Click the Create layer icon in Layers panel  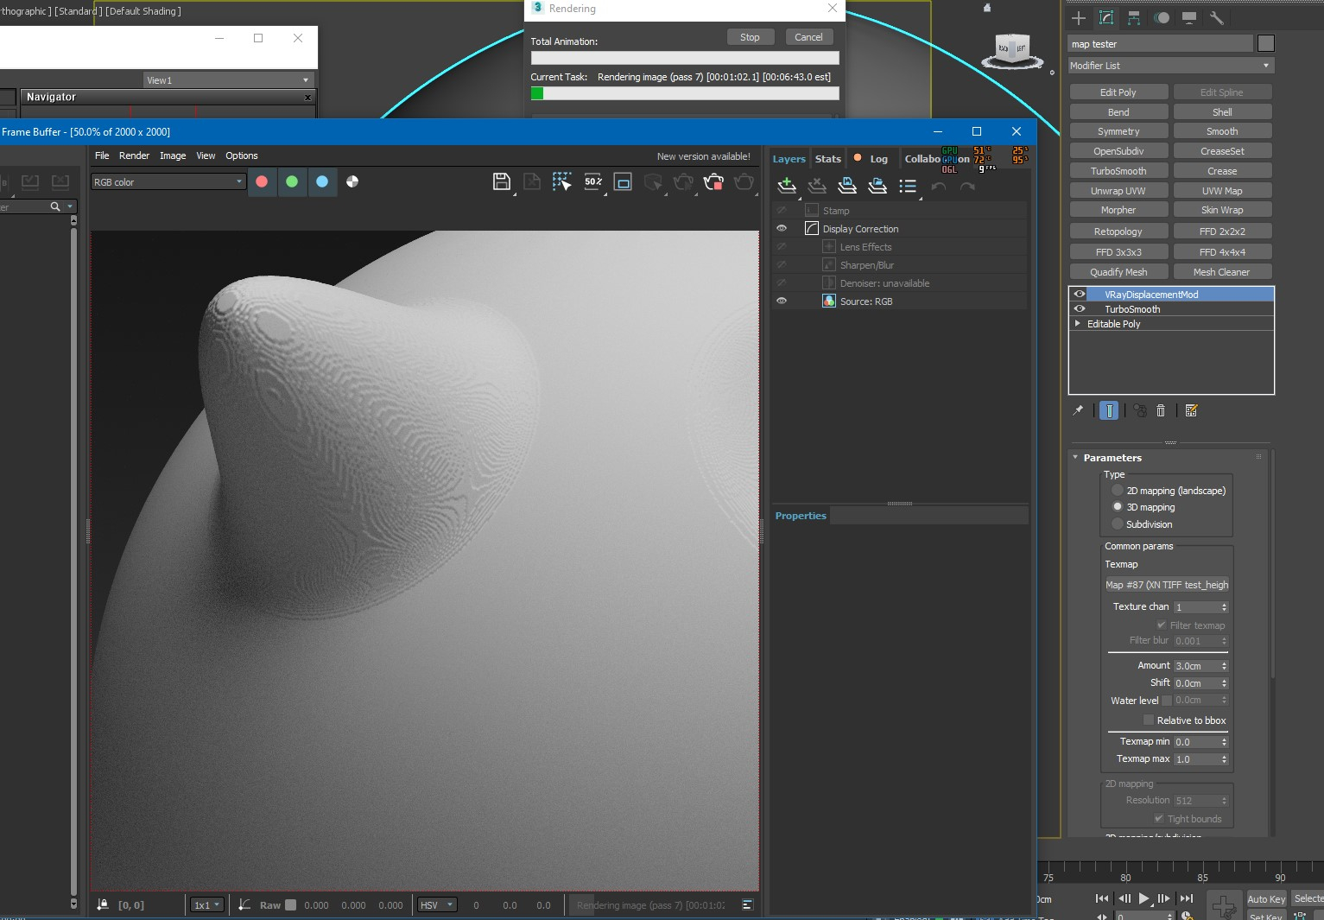(x=787, y=186)
